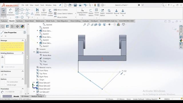Switch to the Sheet Metal tab

[29, 21]
